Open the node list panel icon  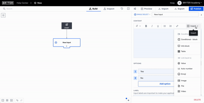[x=3, y=15]
